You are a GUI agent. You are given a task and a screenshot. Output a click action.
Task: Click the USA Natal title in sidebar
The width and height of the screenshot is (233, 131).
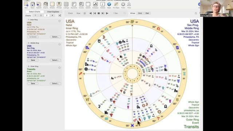29,23
